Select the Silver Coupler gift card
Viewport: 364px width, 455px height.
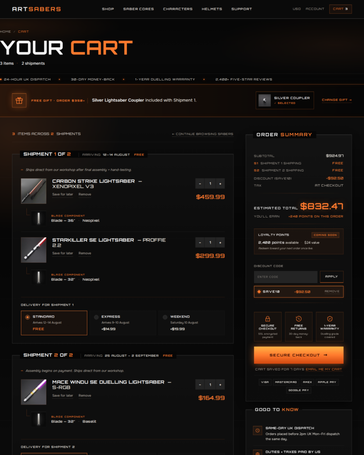[285, 101]
